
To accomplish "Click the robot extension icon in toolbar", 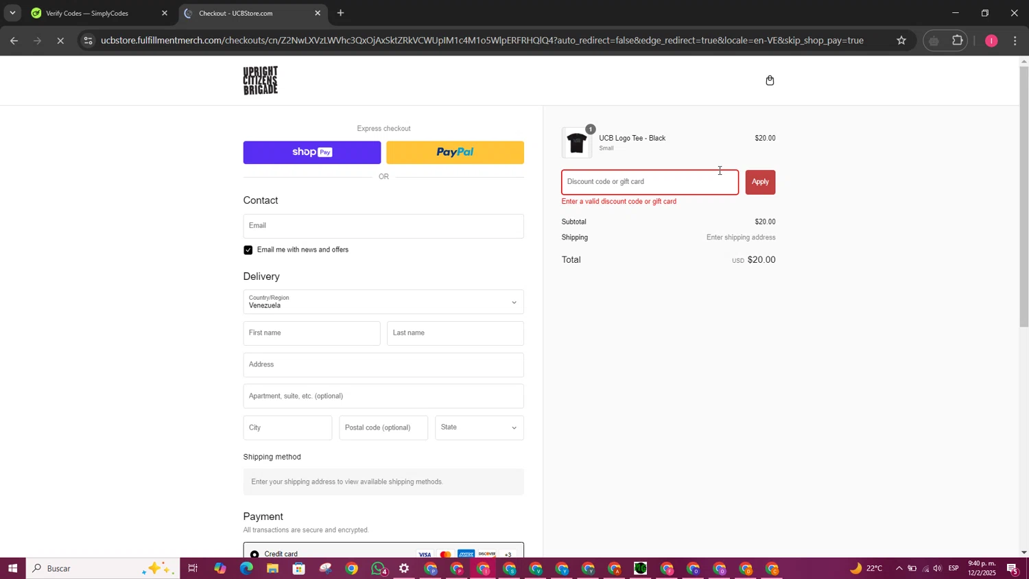I will coord(934,40).
